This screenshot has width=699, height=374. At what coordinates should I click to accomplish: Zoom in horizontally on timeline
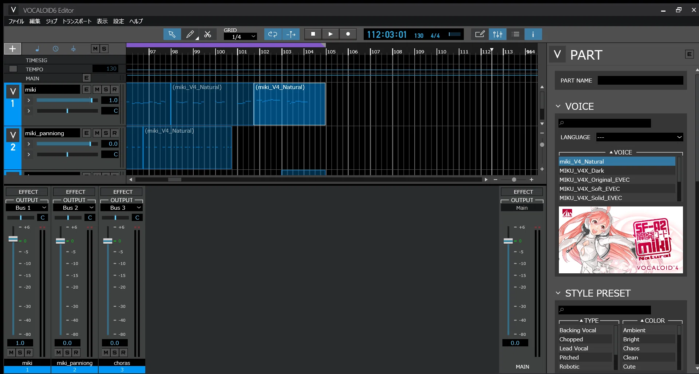coord(532,180)
